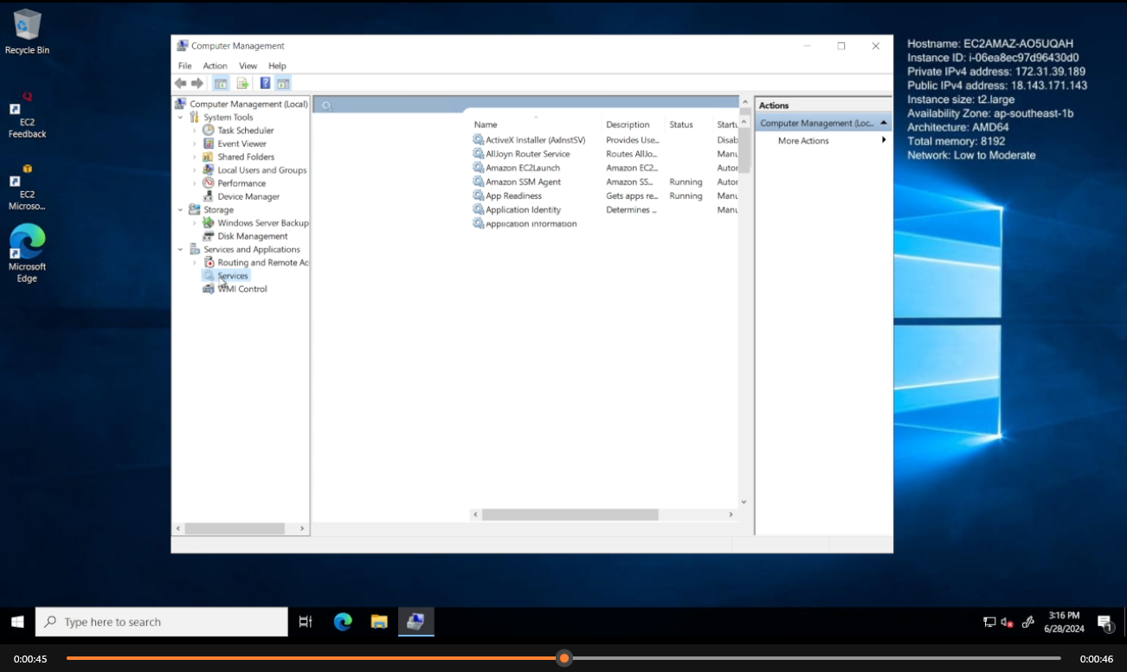Select Device Manager in the tree
The image size is (1127, 672).
[248, 196]
